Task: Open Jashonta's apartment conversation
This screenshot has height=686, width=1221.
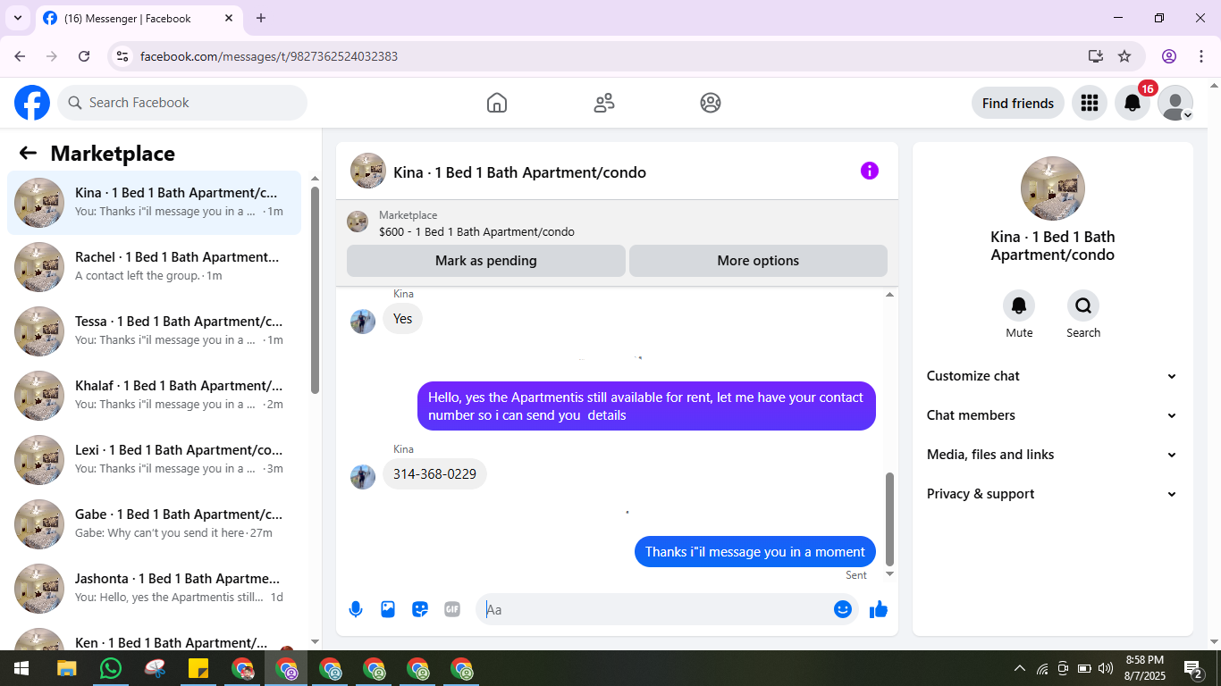Action: click(x=154, y=588)
